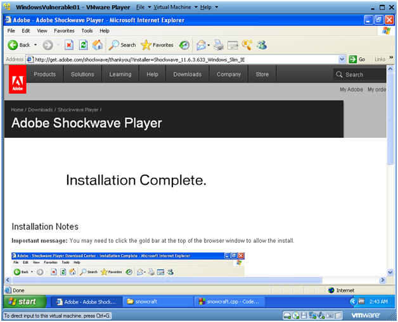The height and width of the screenshot is (322, 398).
Task: Open the Favorites star in IE toolbar
Action: (x=157, y=45)
